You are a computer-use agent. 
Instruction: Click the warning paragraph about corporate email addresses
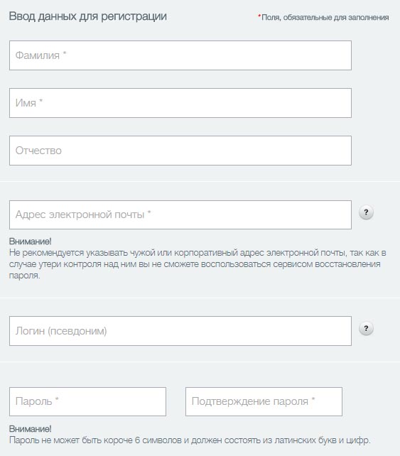click(198, 264)
